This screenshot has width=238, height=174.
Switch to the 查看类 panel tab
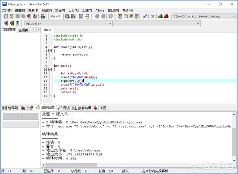(x=23, y=30)
